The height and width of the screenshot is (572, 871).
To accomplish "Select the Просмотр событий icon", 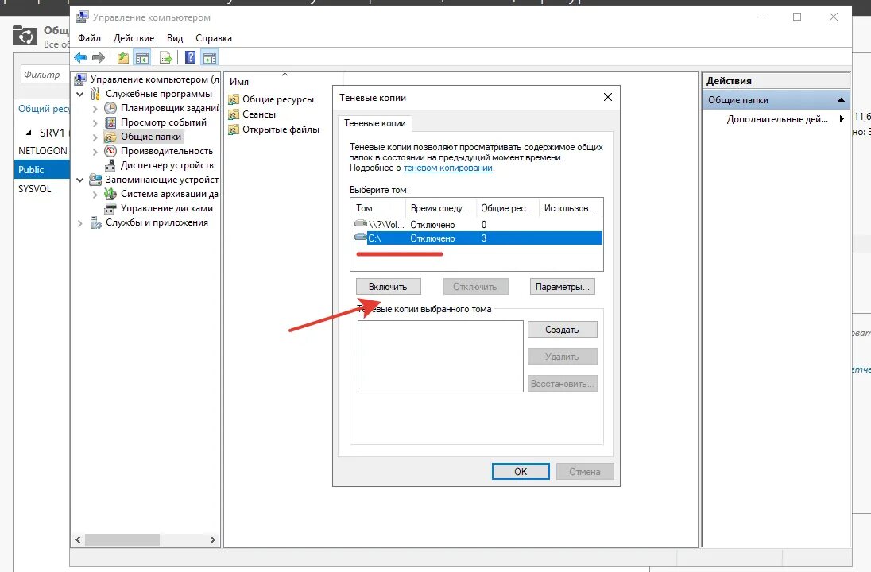I will tap(110, 122).
